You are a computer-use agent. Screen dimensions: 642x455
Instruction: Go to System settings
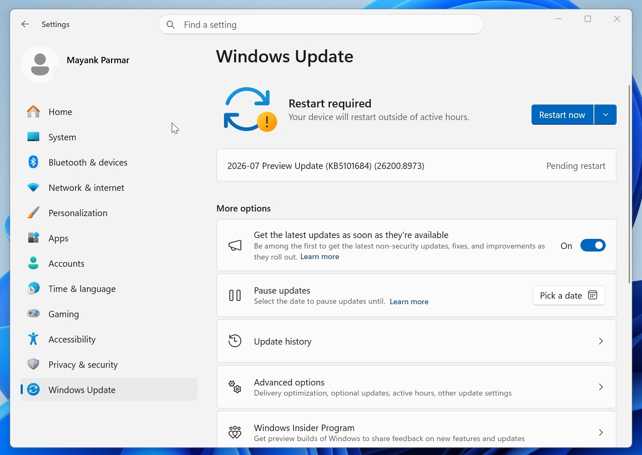(109, 137)
